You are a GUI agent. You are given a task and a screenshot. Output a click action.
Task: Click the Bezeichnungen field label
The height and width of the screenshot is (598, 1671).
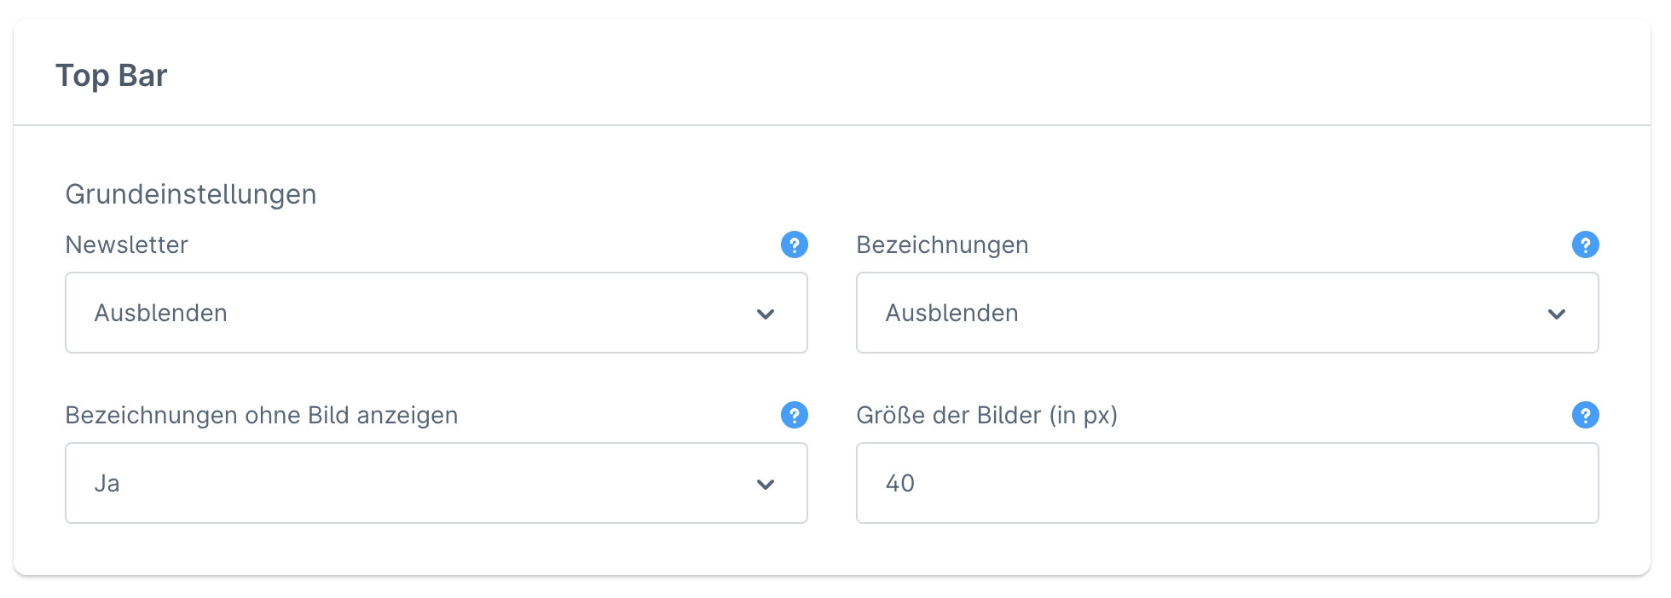point(942,245)
